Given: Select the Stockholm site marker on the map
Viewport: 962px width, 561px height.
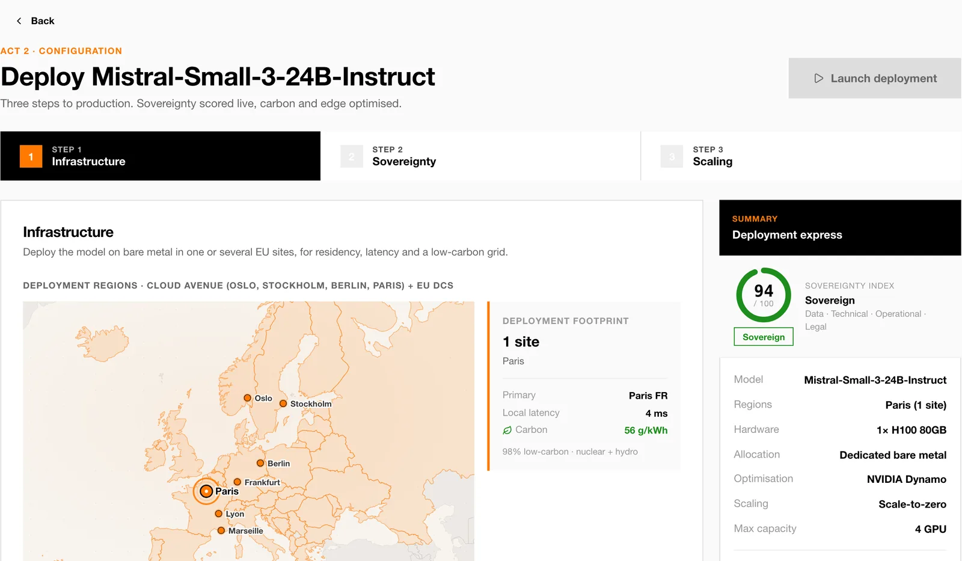Looking at the screenshot, I should click(283, 403).
